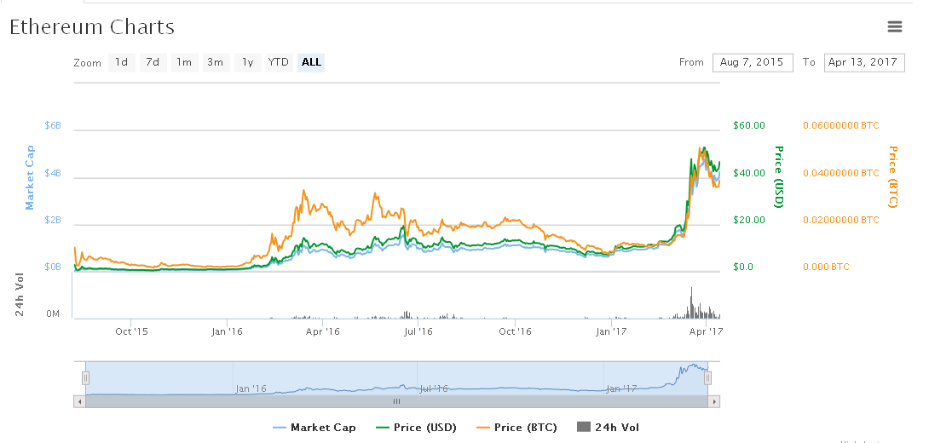Image resolution: width=929 pixels, height=443 pixels.
Task: Toggle Price (BTC) series in legend
Action: [x=516, y=428]
